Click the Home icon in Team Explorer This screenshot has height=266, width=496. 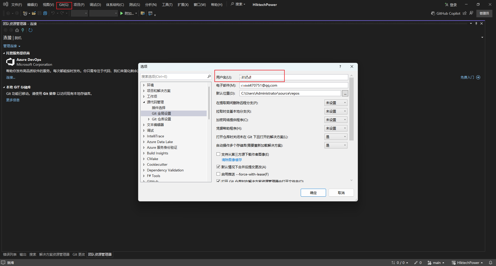(x=17, y=30)
